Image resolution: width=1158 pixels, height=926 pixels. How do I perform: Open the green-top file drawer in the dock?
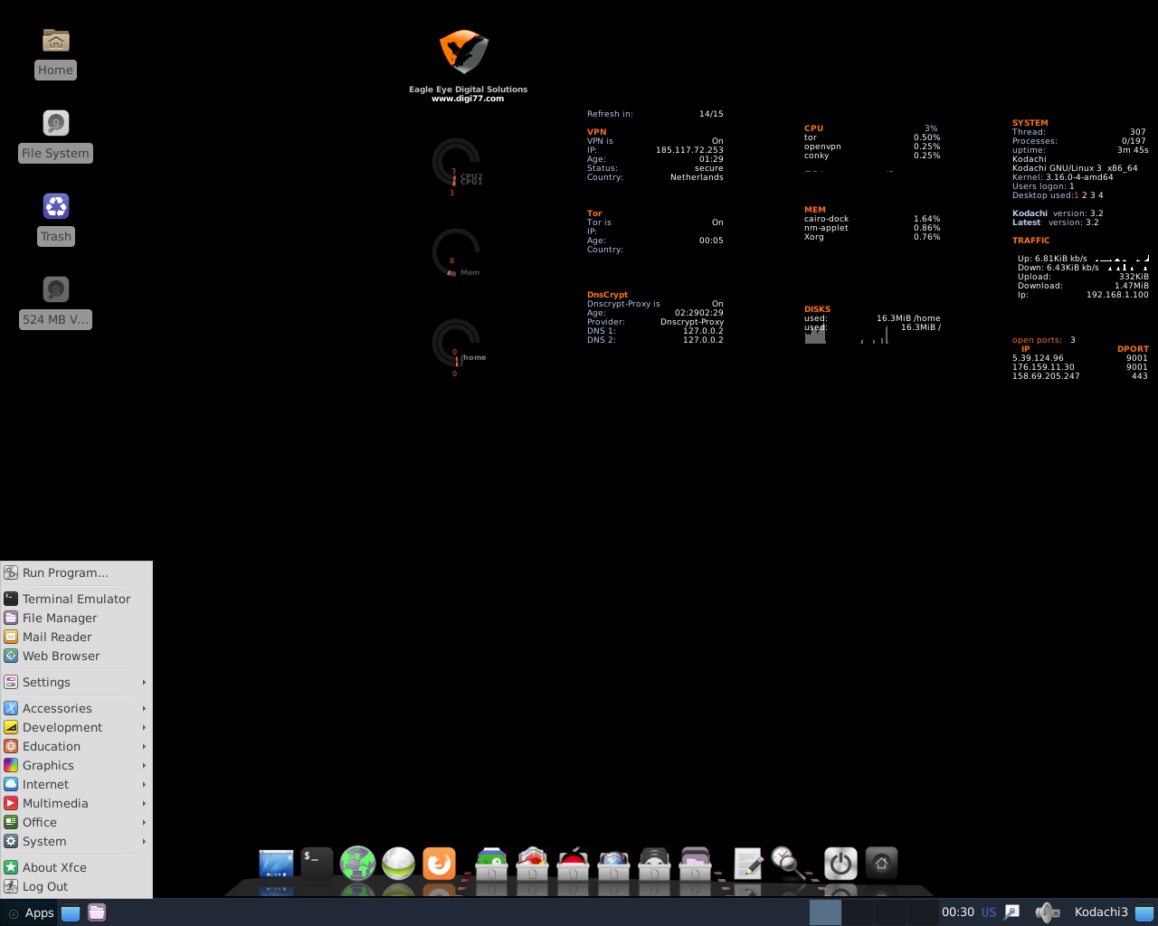pos(491,864)
